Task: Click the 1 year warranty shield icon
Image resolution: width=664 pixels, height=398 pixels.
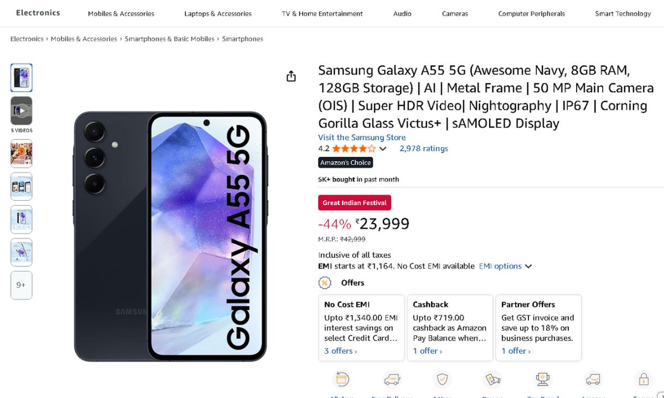Action: click(442, 379)
